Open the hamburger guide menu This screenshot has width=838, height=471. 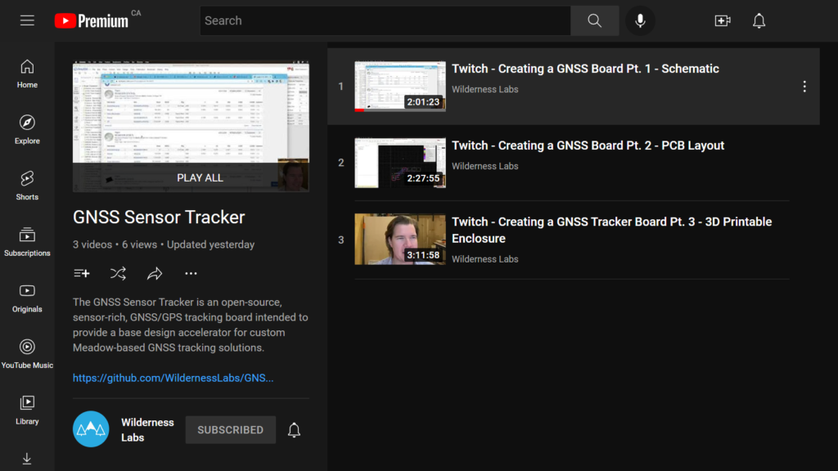coord(27,20)
